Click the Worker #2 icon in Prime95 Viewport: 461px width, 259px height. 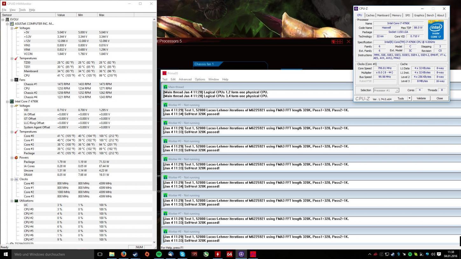click(x=165, y=123)
